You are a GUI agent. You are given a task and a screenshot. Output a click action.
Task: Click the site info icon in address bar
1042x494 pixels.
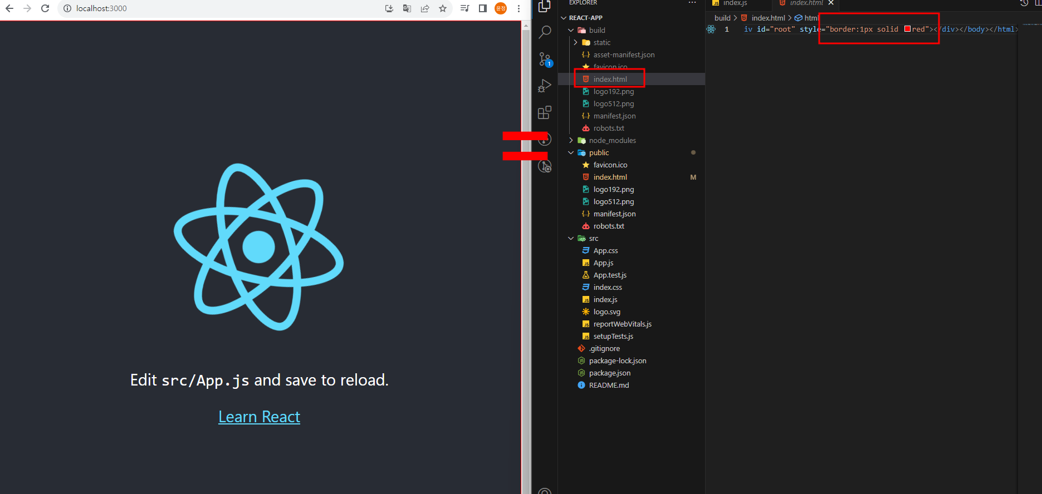[x=67, y=8]
